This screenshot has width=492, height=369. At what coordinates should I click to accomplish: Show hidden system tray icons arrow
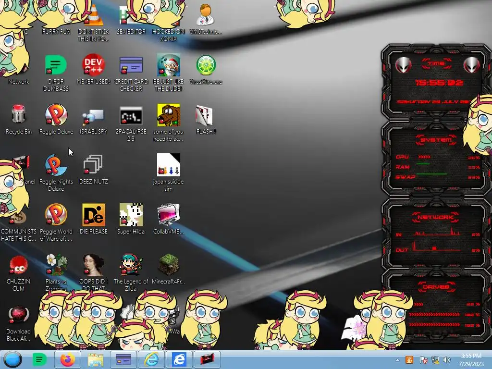click(397, 360)
